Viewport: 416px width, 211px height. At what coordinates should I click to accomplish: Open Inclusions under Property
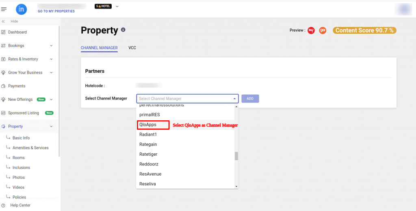(21, 167)
